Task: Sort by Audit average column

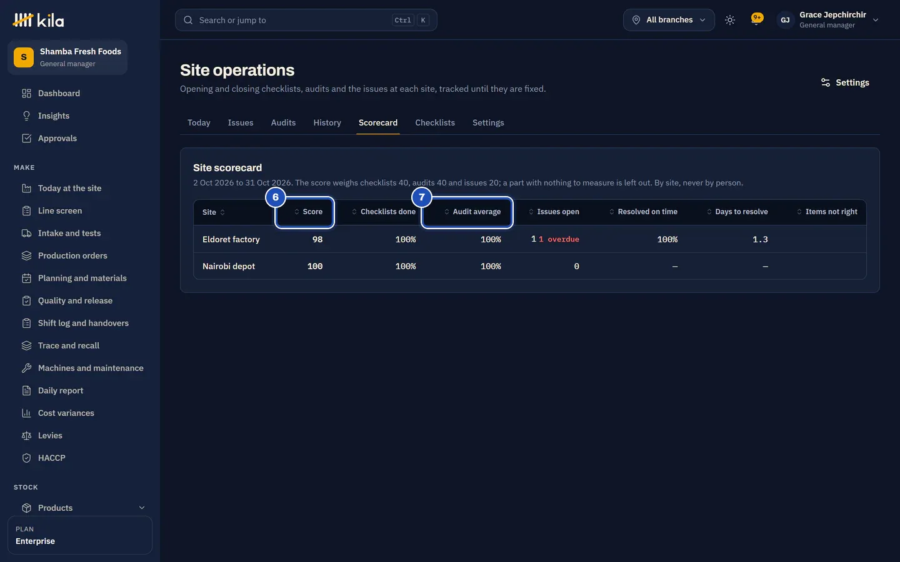Action: (x=472, y=212)
